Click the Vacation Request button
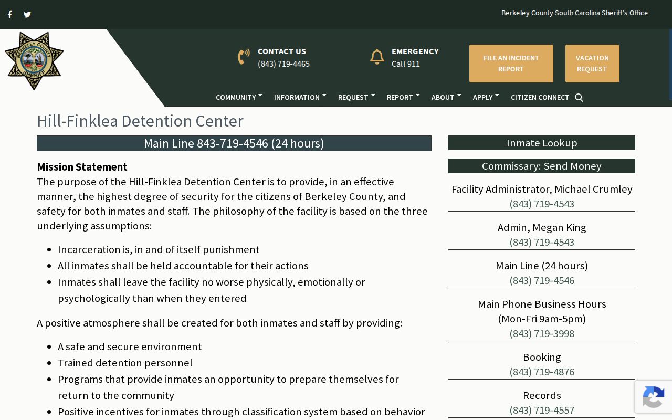 click(x=592, y=64)
